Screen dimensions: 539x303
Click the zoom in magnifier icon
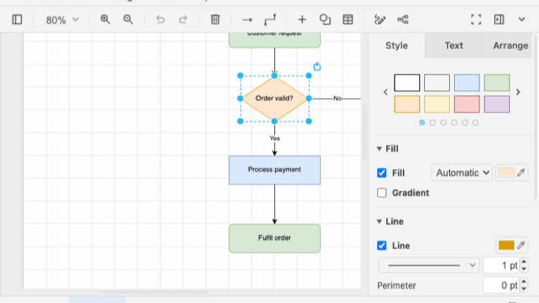[105, 19]
